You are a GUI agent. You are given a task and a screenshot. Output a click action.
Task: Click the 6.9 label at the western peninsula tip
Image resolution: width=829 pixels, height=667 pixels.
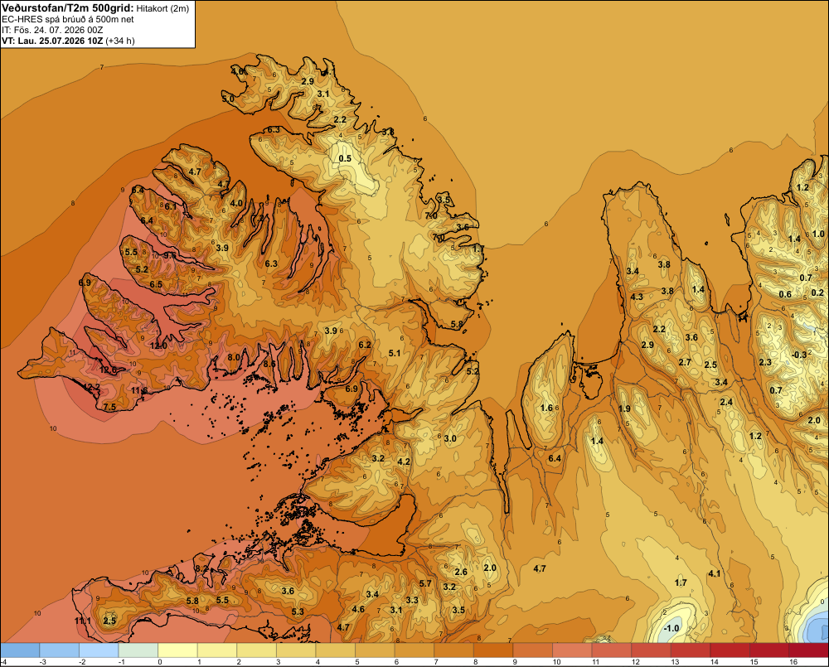pyautogui.click(x=85, y=283)
